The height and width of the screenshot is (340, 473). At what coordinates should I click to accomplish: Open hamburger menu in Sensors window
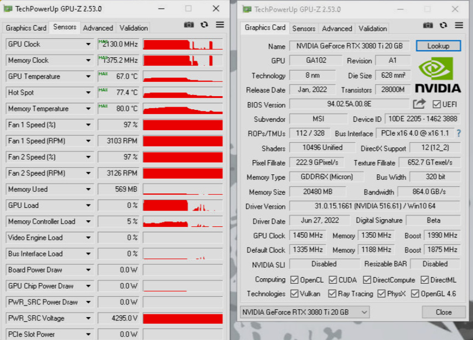click(x=220, y=25)
